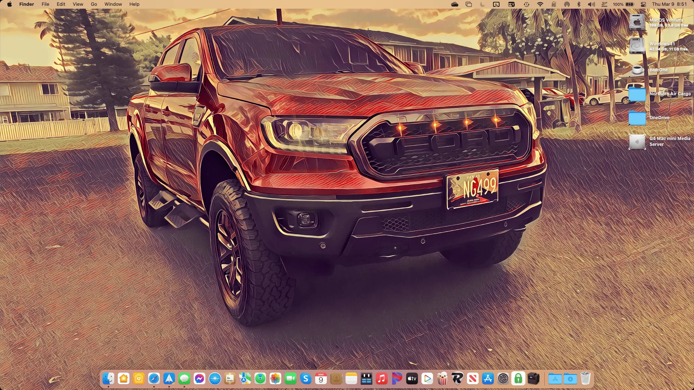The height and width of the screenshot is (390, 694).
Task: Open the File menu
Action: [46, 4]
